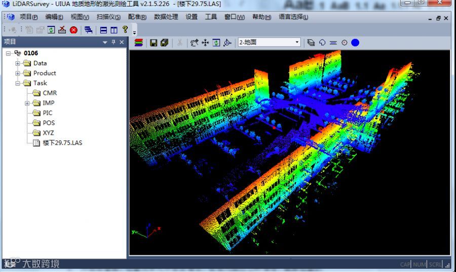Click the stacked color layers icon
The height and width of the screenshot is (272, 456).
coord(139,43)
